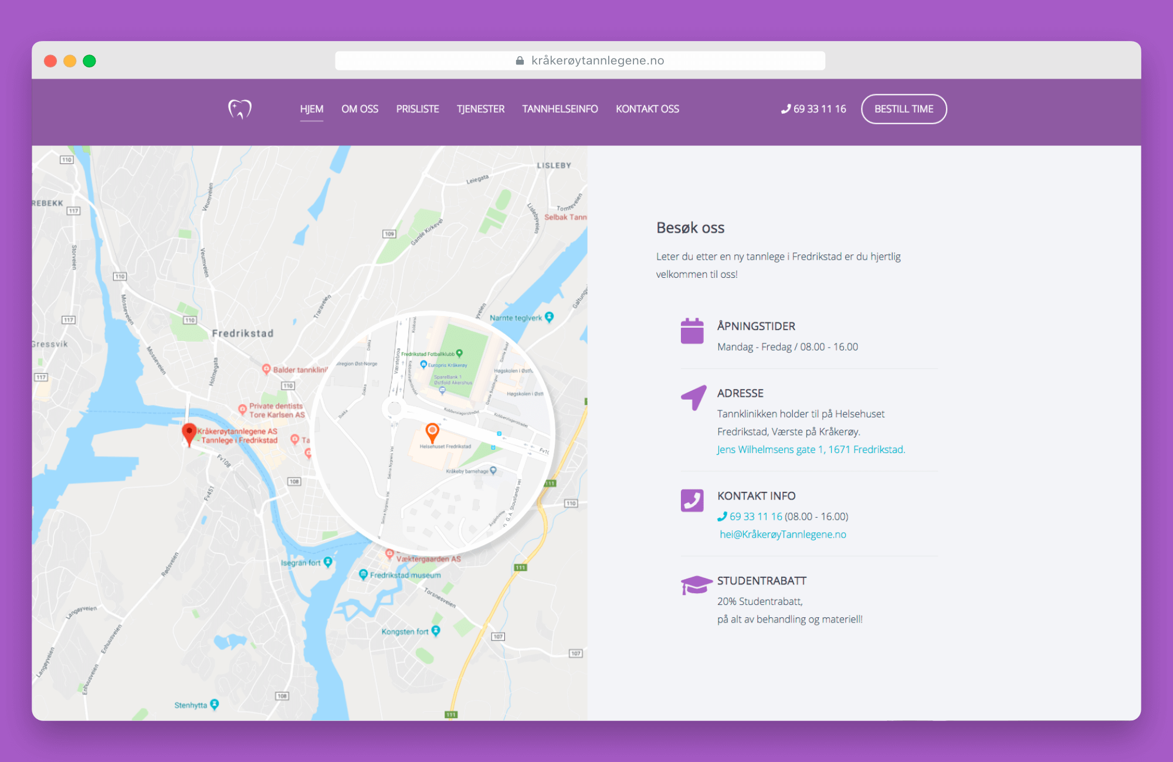Screen dimensions: 1173x762
Task: Click the 69 33 11 16 contact link
Action: [750, 516]
